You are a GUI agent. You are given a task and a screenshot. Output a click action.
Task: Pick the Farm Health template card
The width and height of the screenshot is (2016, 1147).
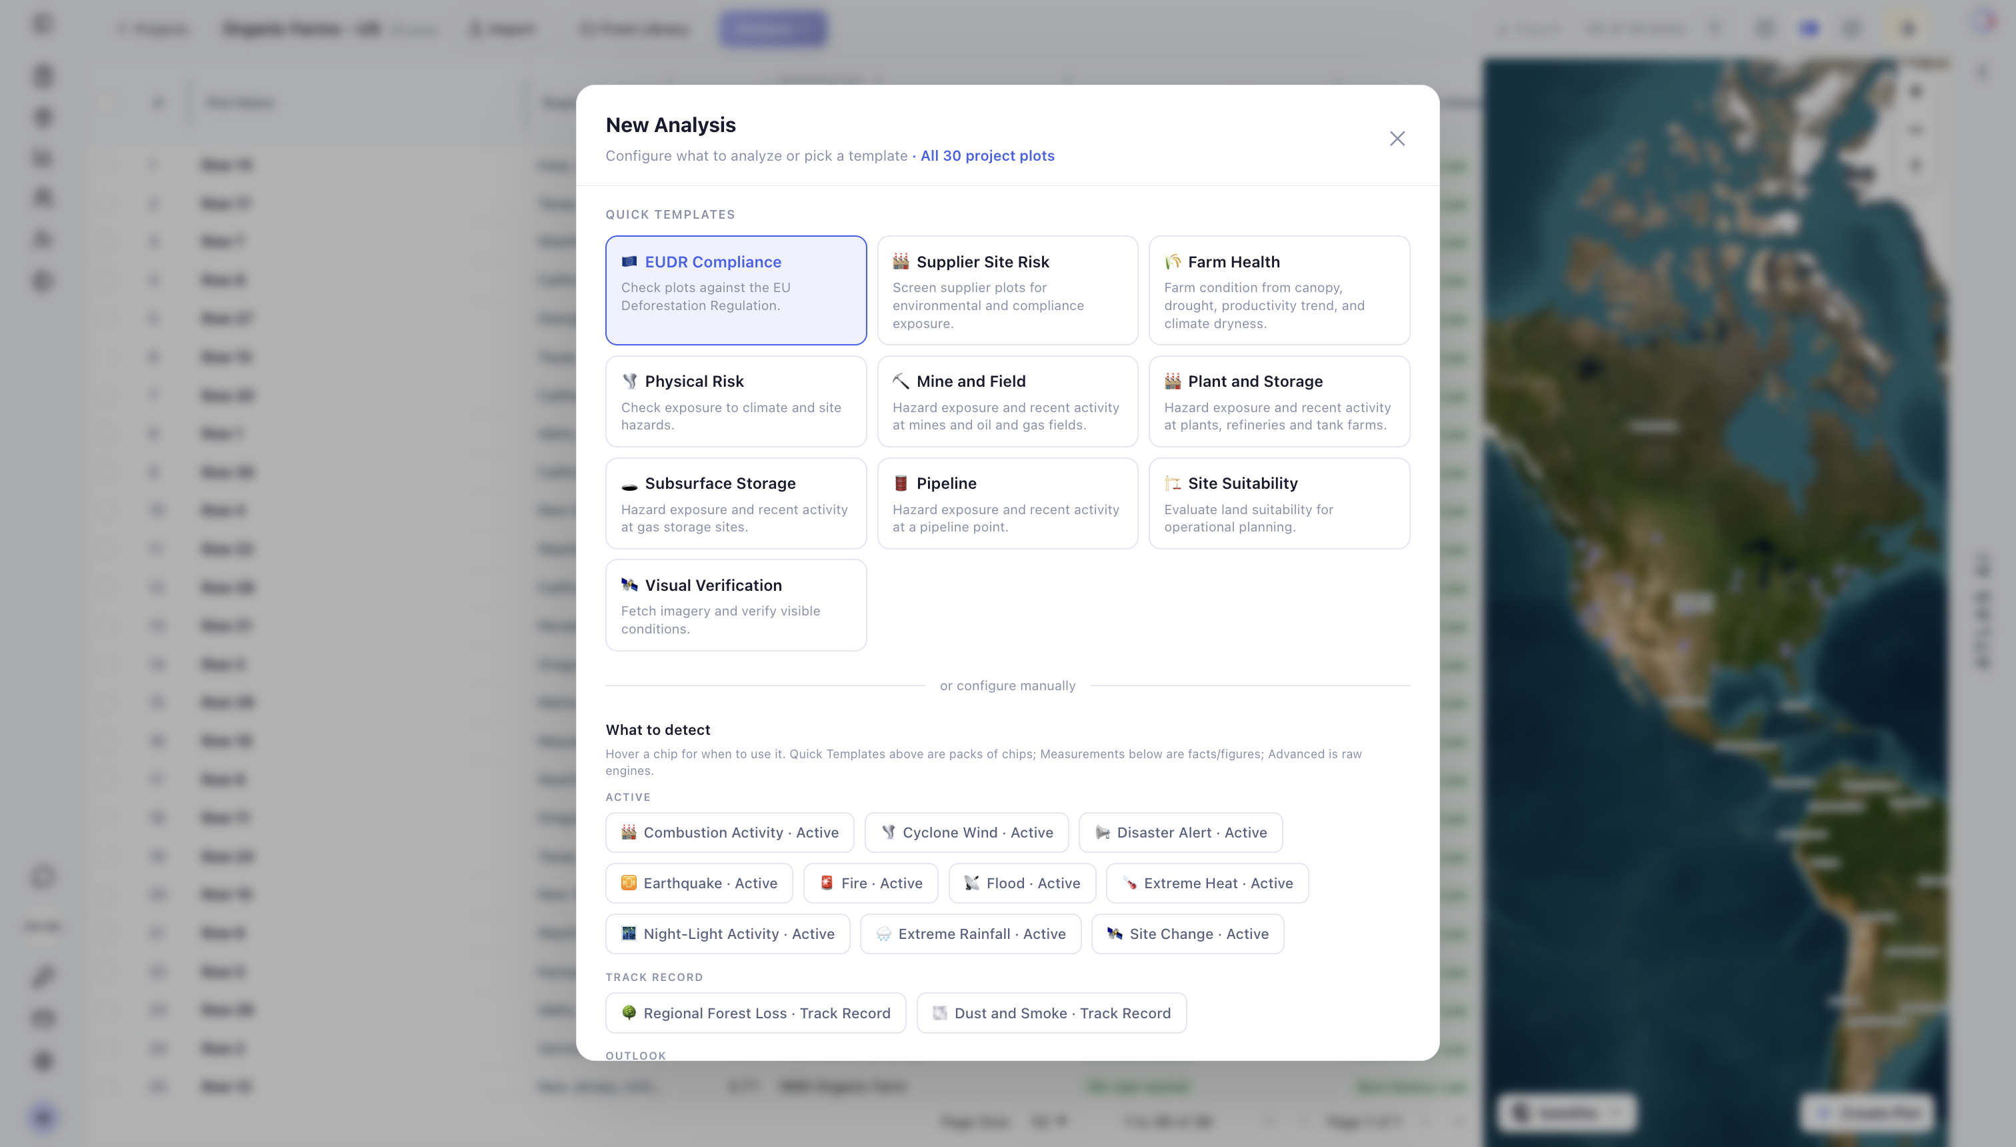[1279, 290]
